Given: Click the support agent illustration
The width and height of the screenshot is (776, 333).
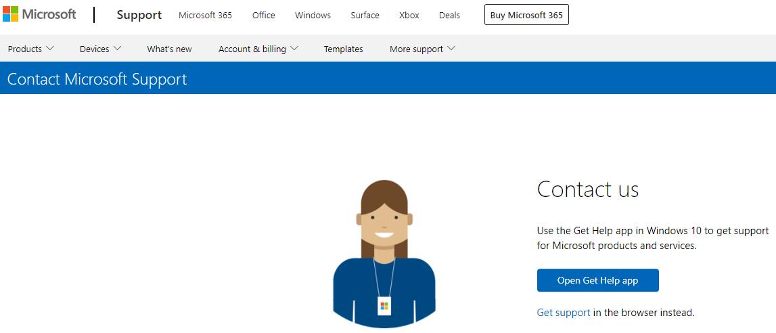Looking at the screenshot, I should pos(384,254).
